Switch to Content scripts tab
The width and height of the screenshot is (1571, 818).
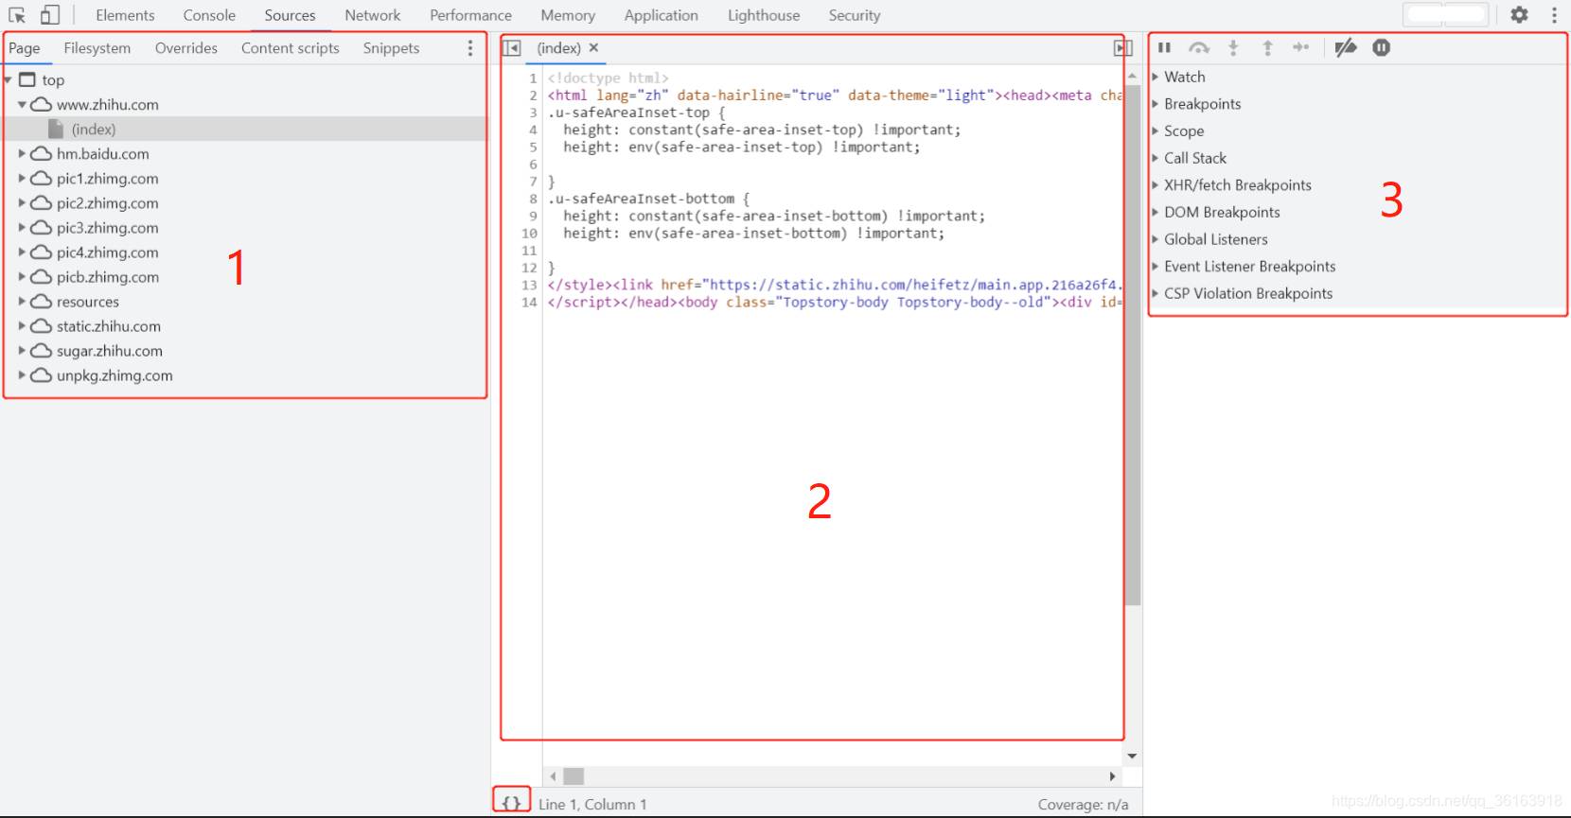291,48
